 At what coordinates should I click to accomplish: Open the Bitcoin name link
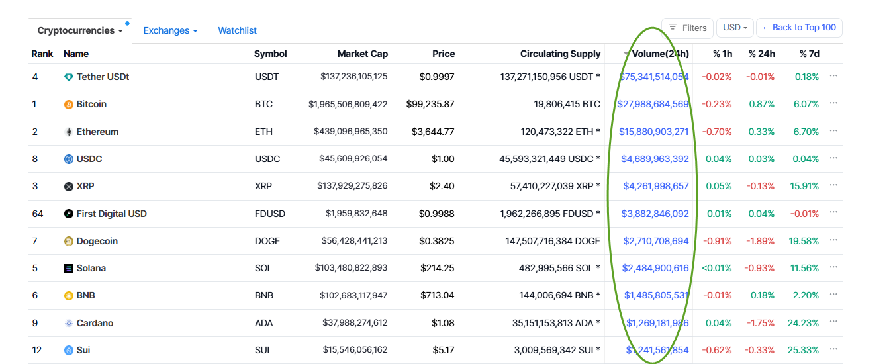tap(91, 104)
